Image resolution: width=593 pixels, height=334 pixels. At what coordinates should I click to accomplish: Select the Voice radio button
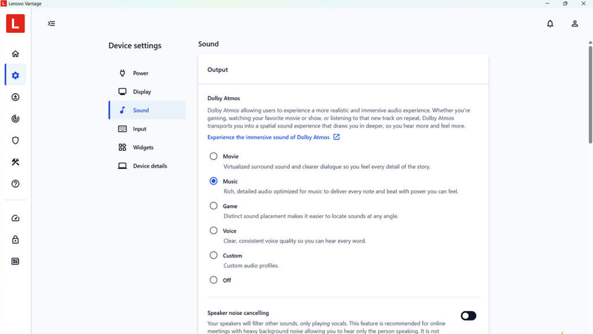214,230
